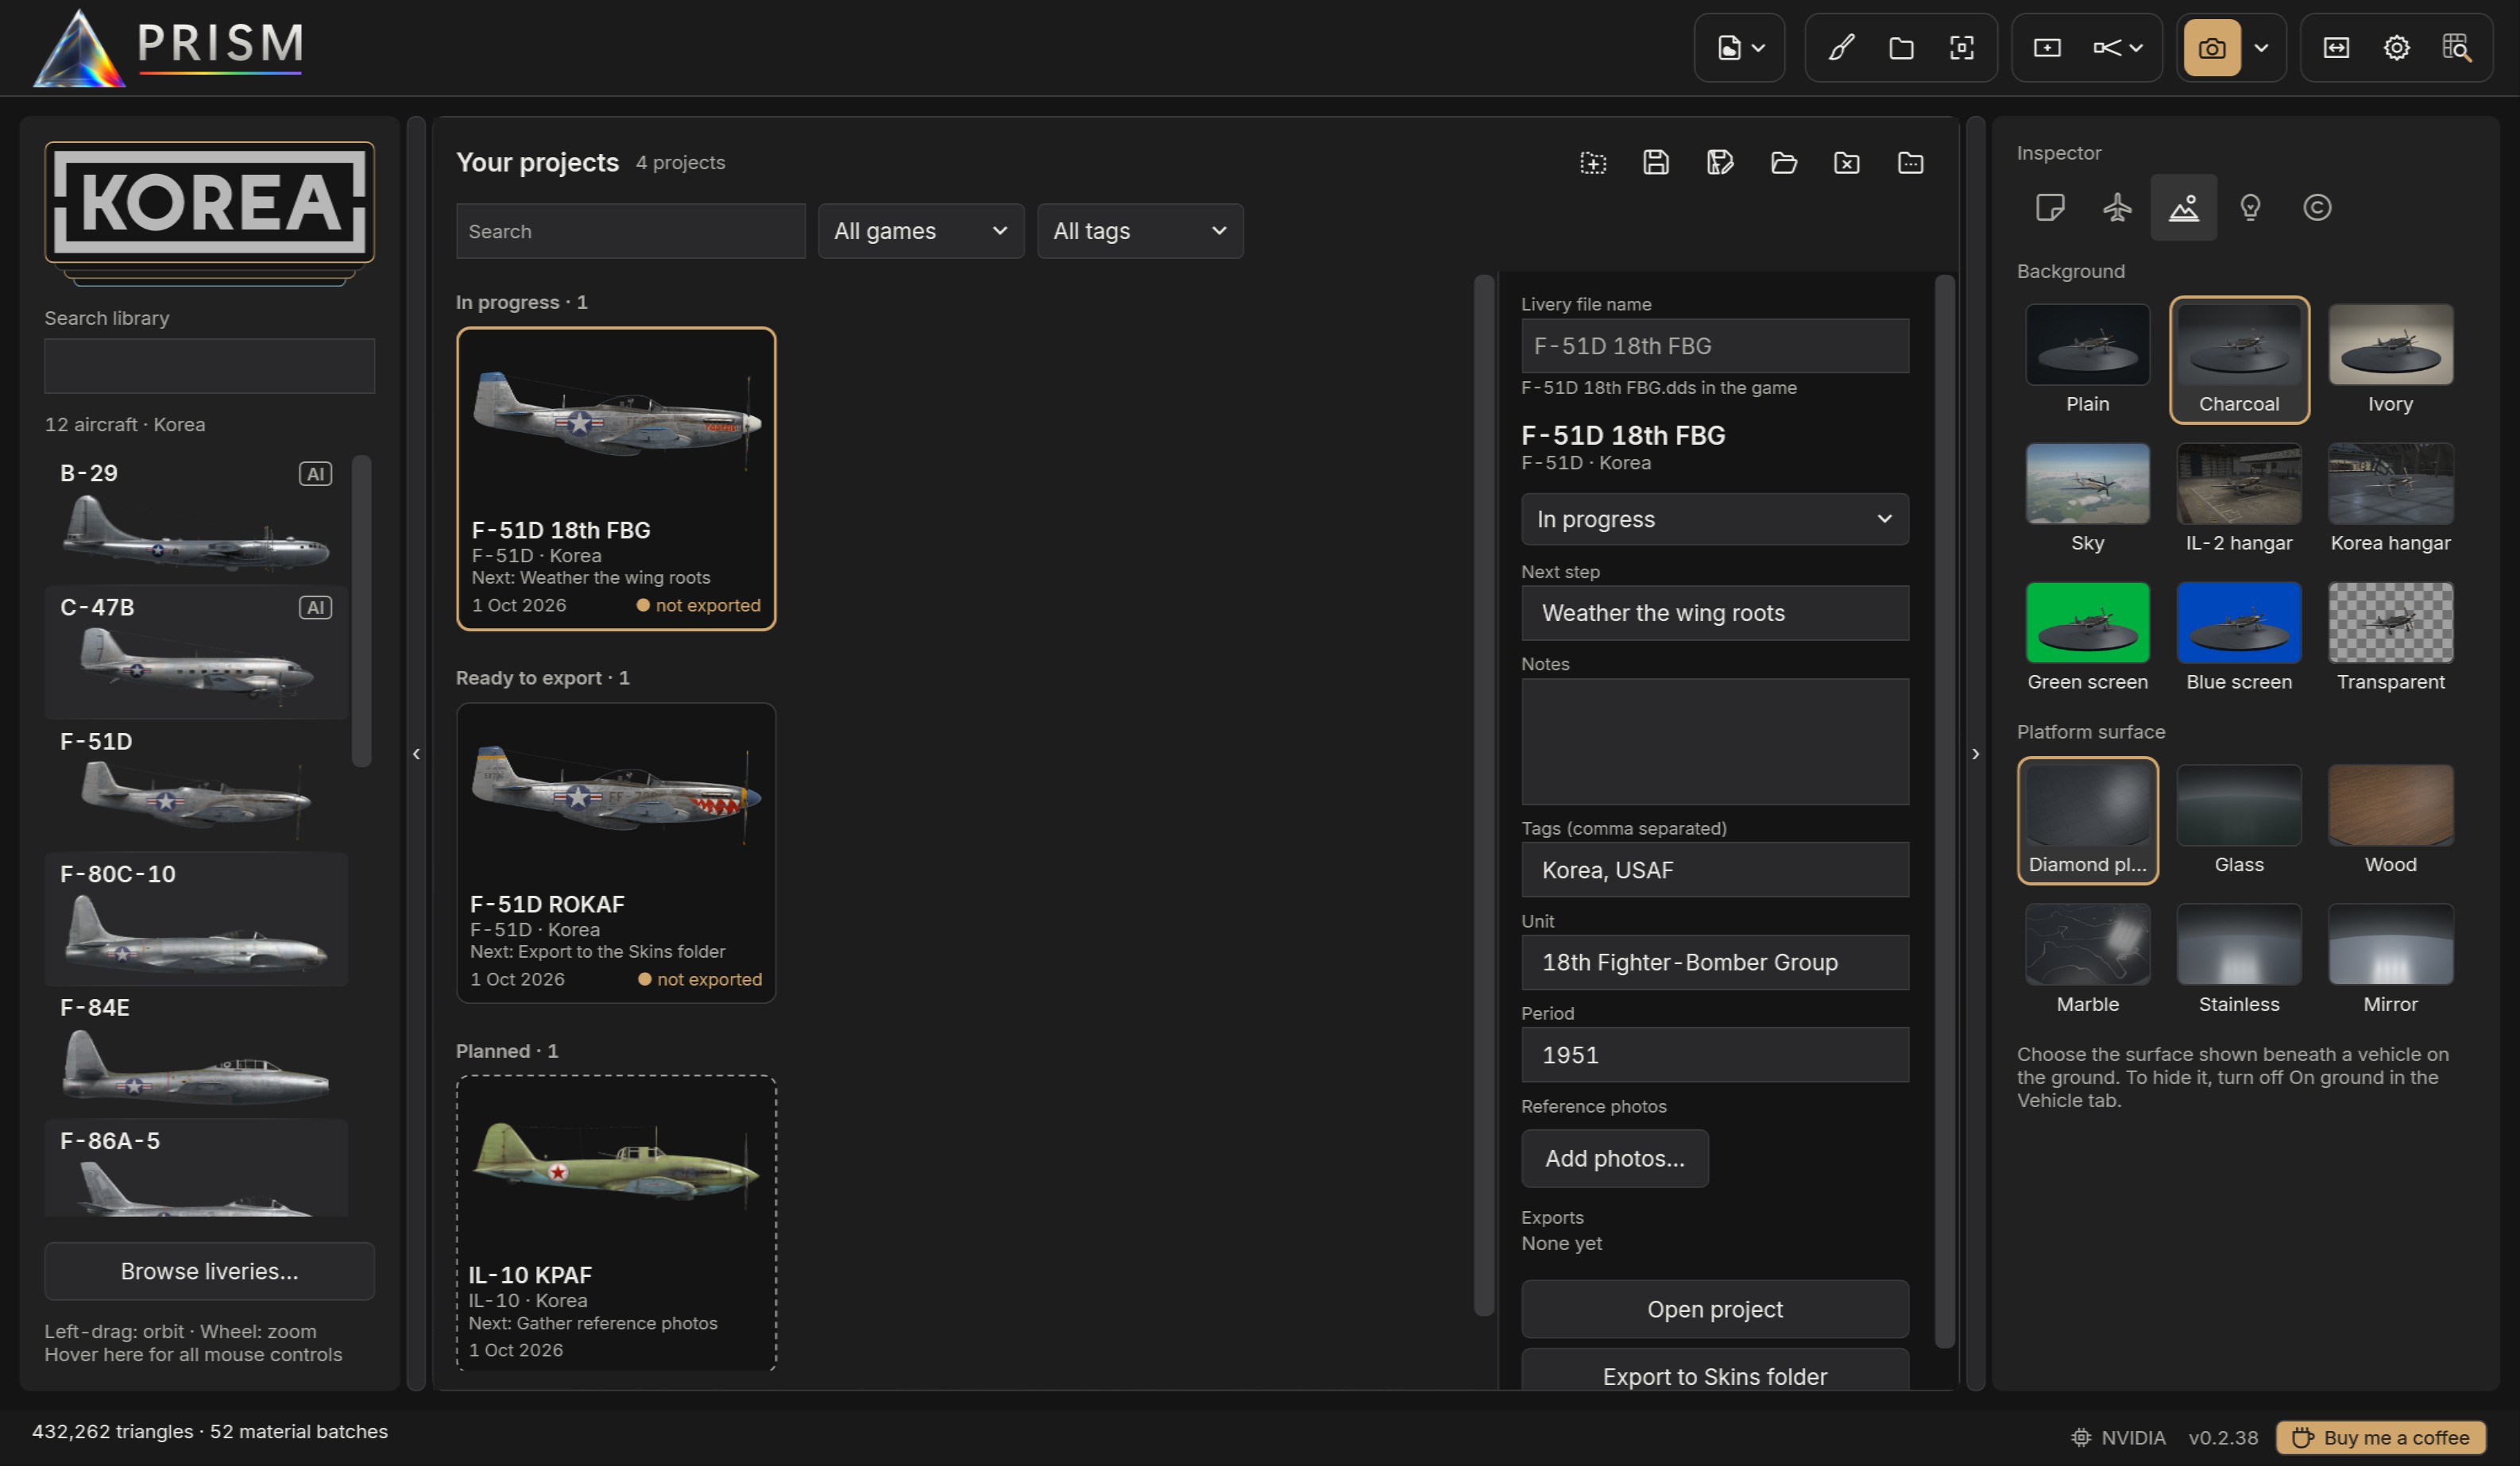Open the All tags filter dropdown
The image size is (2520, 1466).
tap(1140, 231)
